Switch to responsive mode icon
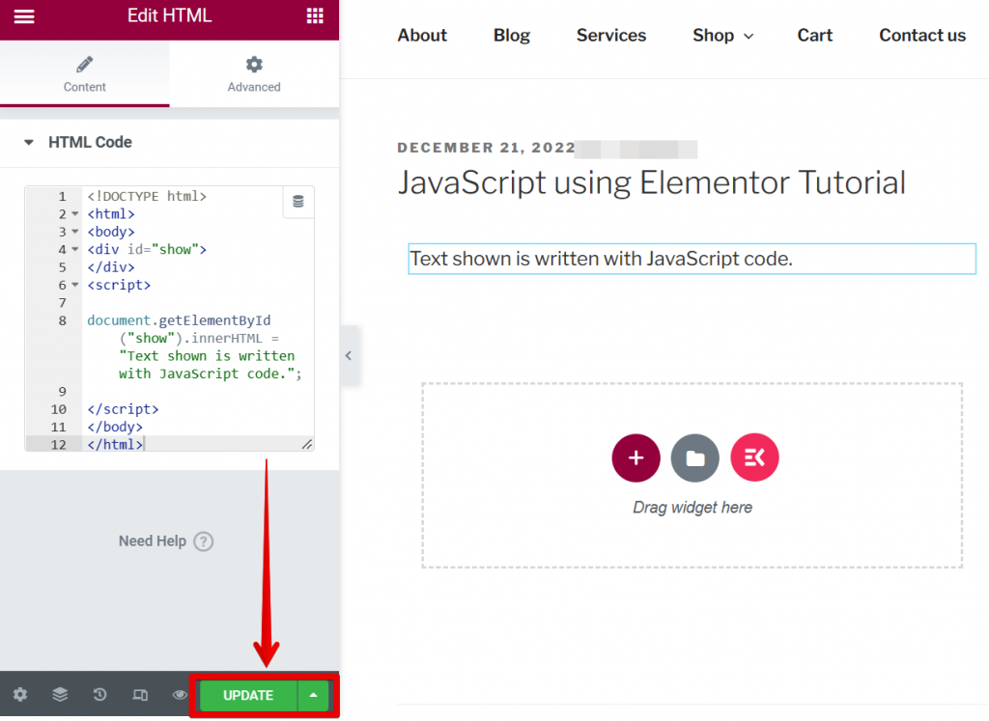 tap(139, 694)
